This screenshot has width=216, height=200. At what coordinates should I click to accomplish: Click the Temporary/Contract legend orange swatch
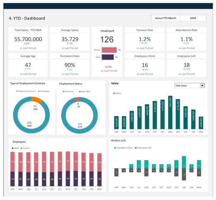(17, 91)
